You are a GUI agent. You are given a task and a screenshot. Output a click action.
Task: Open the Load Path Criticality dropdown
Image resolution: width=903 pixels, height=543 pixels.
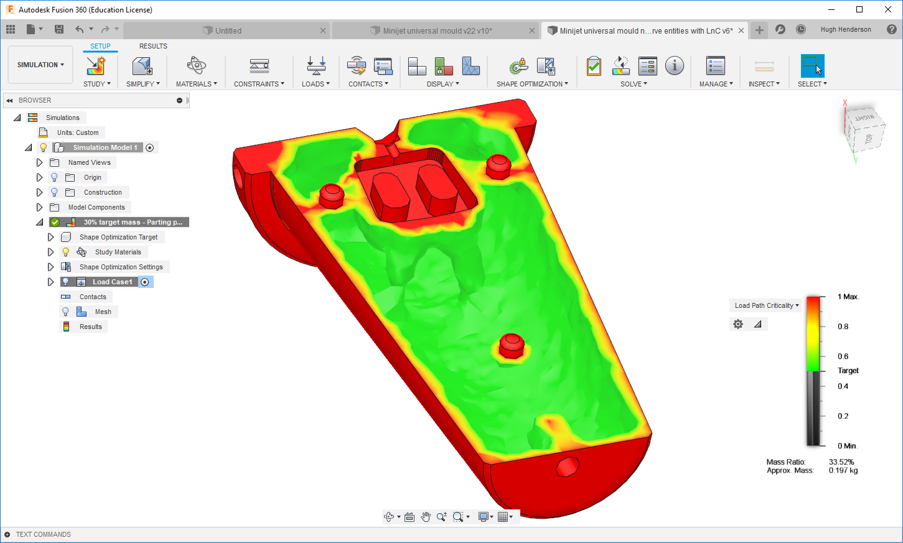pyautogui.click(x=765, y=305)
